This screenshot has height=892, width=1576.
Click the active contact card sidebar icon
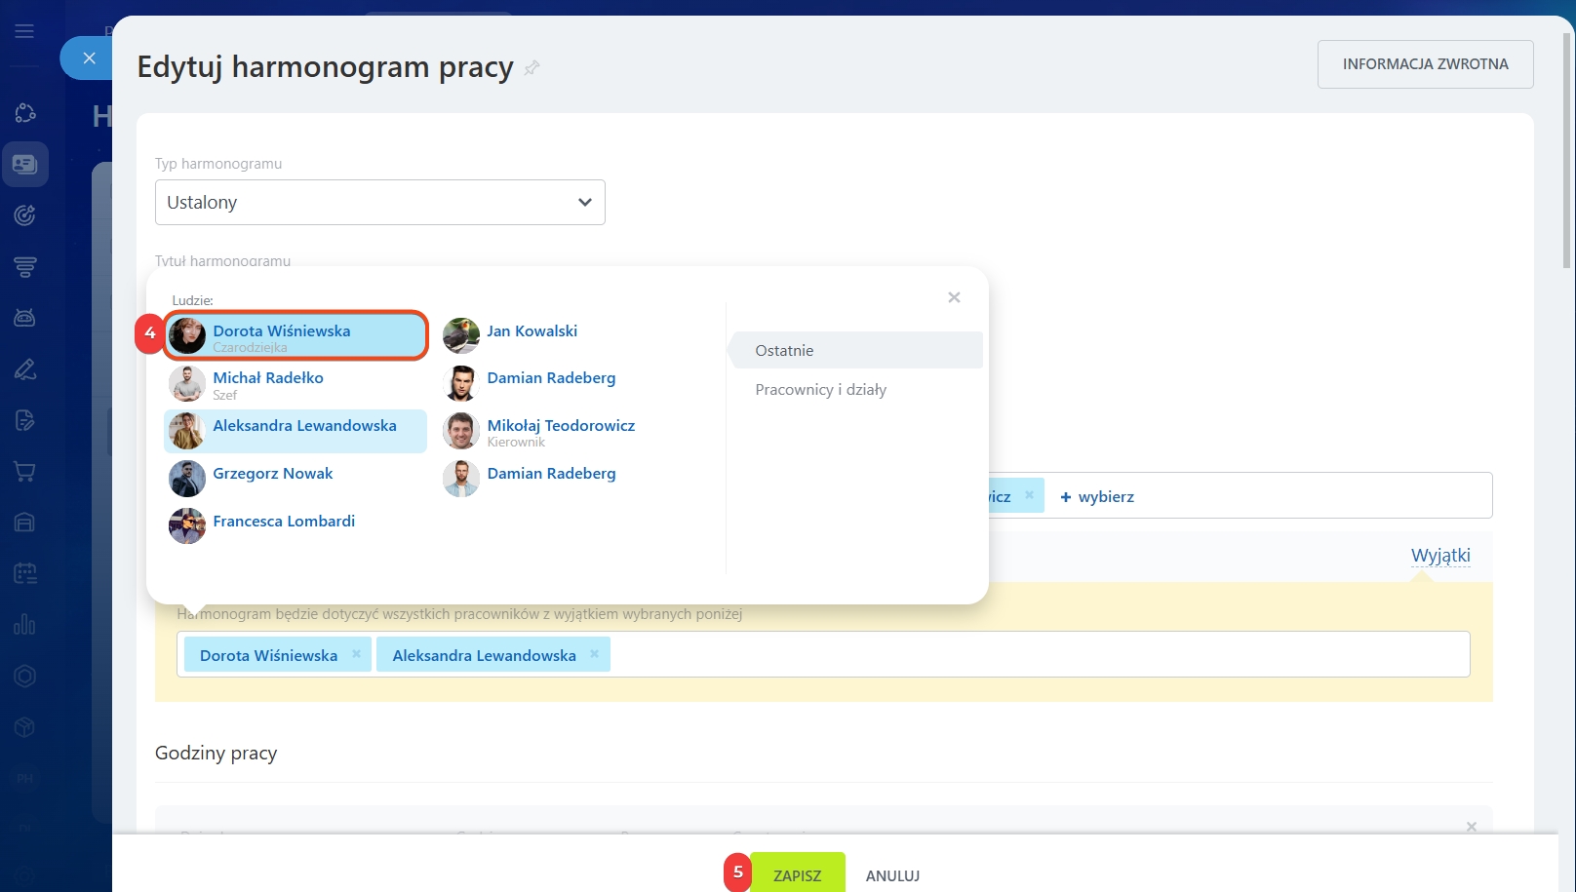click(x=25, y=164)
